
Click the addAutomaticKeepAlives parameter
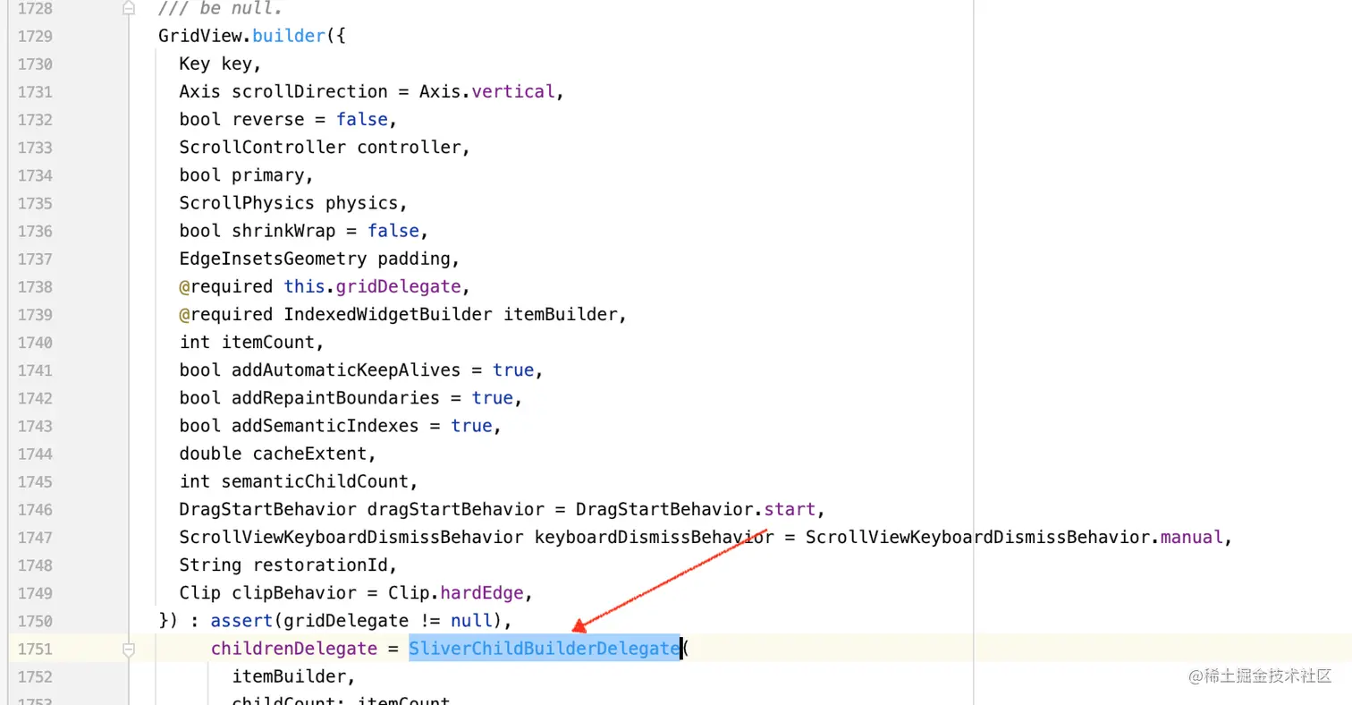click(x=346, y=369)
